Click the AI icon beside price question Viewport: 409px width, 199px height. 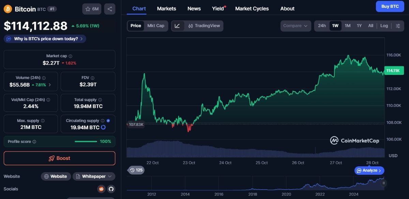click(x=9, y=39)
